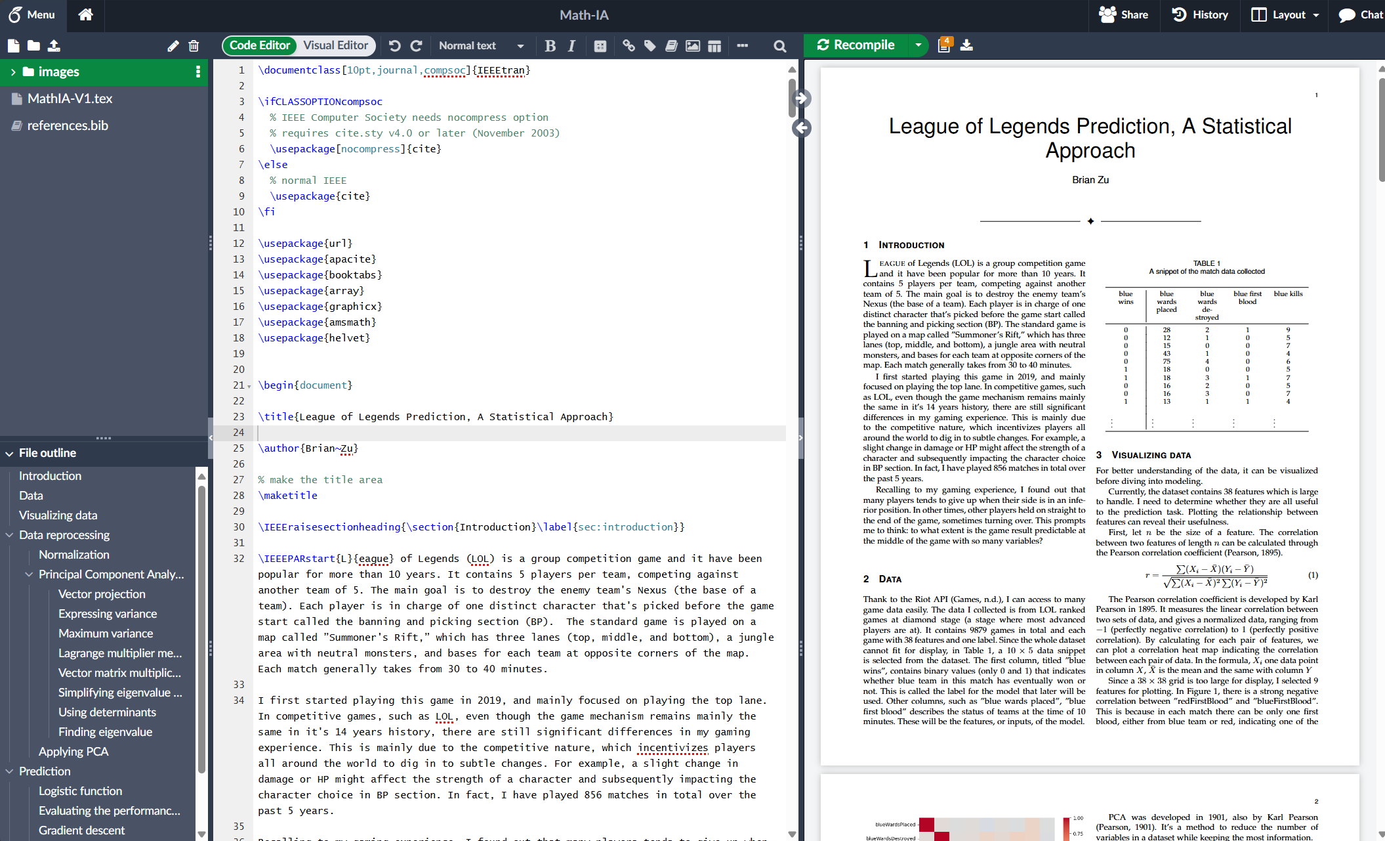
Task: Insert a citation book icon
Action: [671, 46]
